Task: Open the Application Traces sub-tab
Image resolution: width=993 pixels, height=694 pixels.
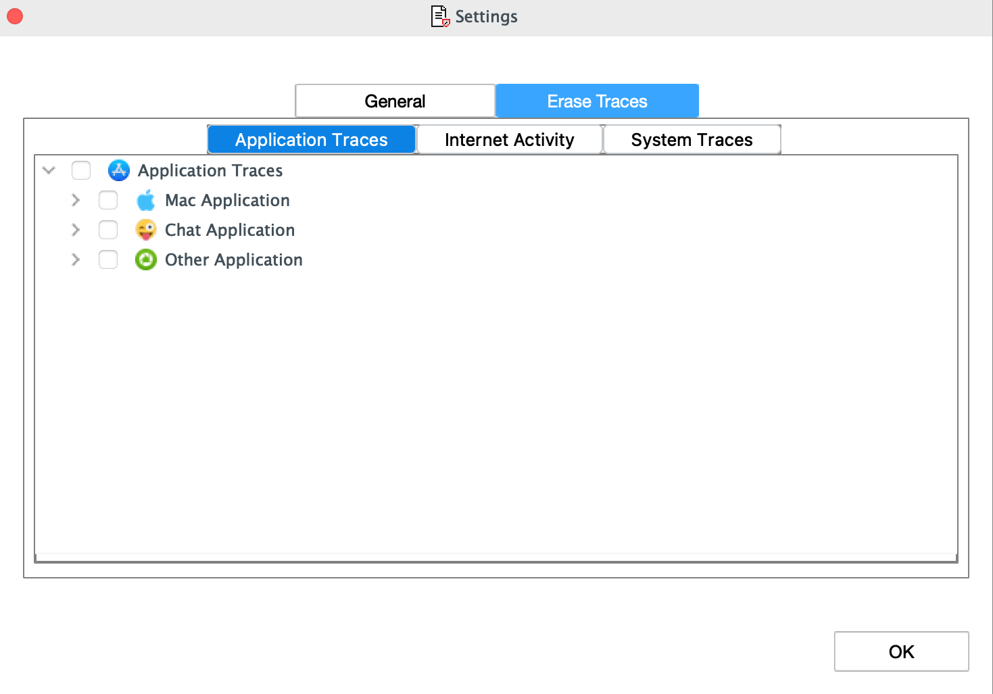Action: coord(312,139)
